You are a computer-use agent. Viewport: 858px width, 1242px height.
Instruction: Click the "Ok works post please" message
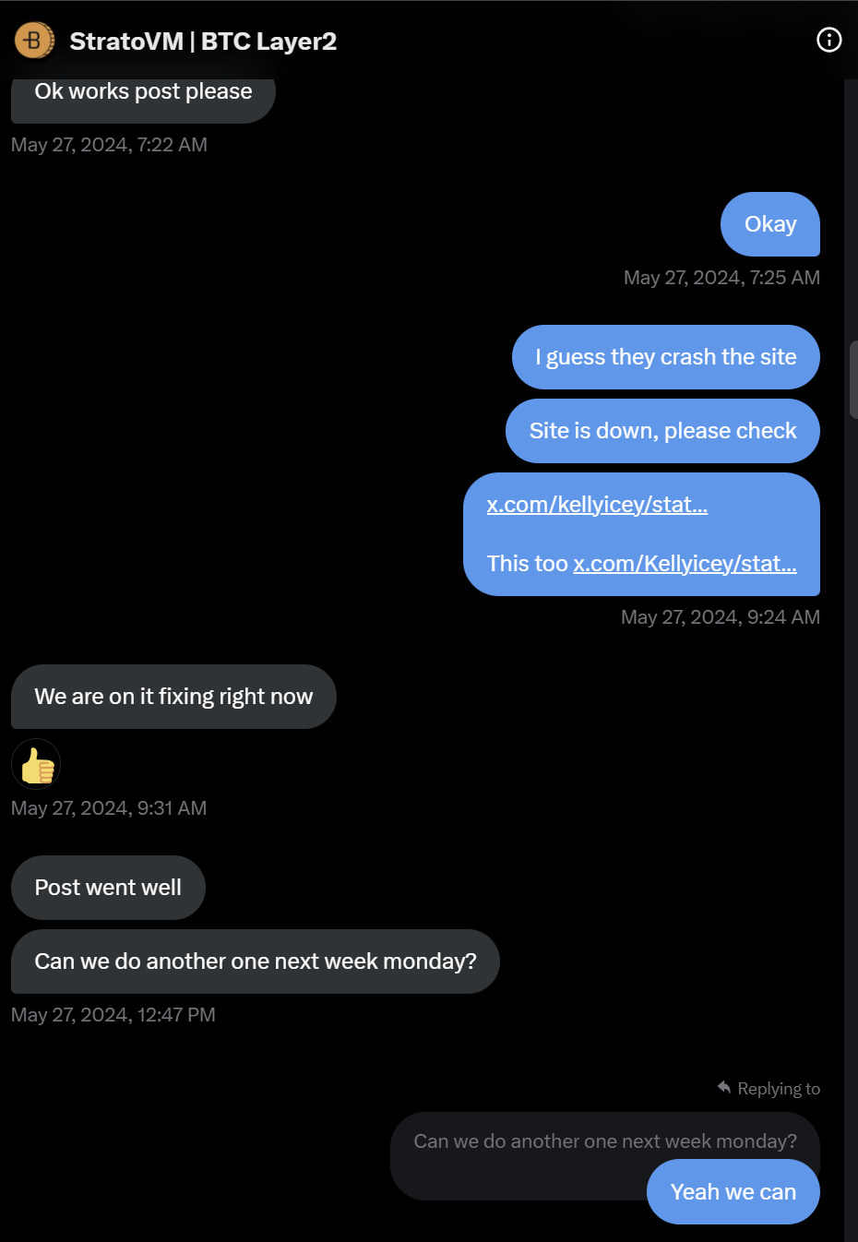click(x=143, y=94)
